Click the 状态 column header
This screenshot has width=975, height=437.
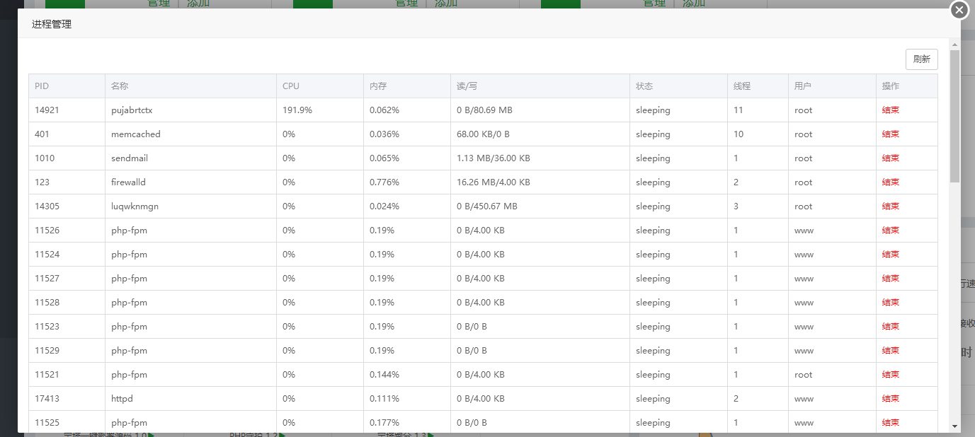(x=679, y=86)
